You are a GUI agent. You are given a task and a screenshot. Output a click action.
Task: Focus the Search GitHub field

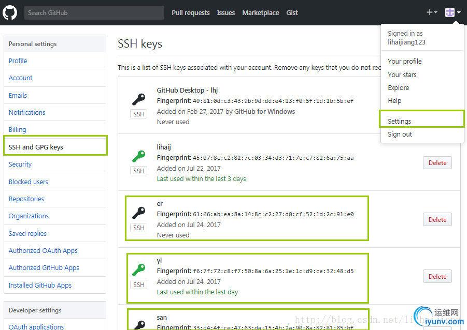pyautogui.click(x=94, y=13)
